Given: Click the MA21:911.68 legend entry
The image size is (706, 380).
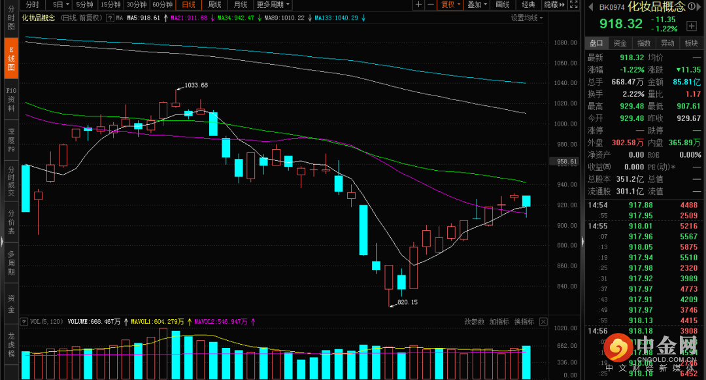Looking at the screenshot, I should click(x=189, y=18).
